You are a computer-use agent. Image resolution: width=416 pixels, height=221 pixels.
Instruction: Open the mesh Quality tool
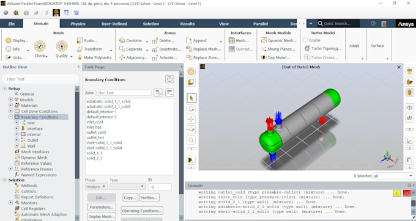(x=62, y=49)
